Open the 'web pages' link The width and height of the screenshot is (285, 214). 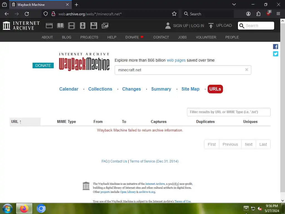176,60
